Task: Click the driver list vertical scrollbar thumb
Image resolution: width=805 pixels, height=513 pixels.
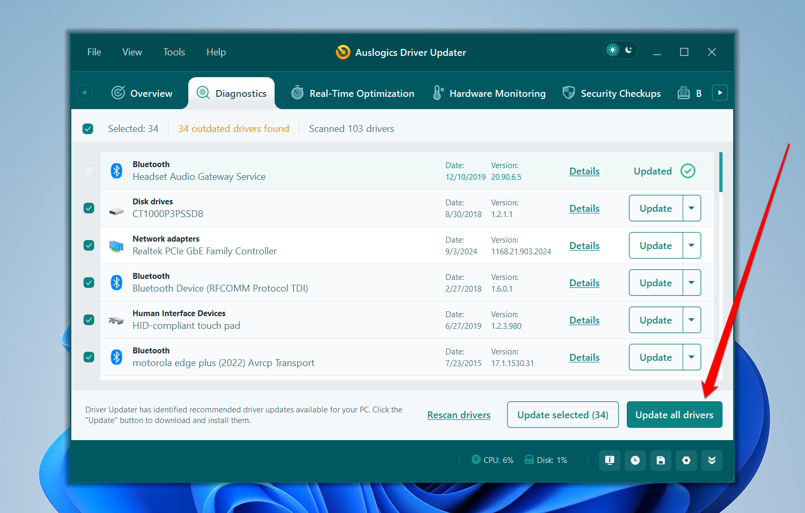Action: click(x=720, y=172)
